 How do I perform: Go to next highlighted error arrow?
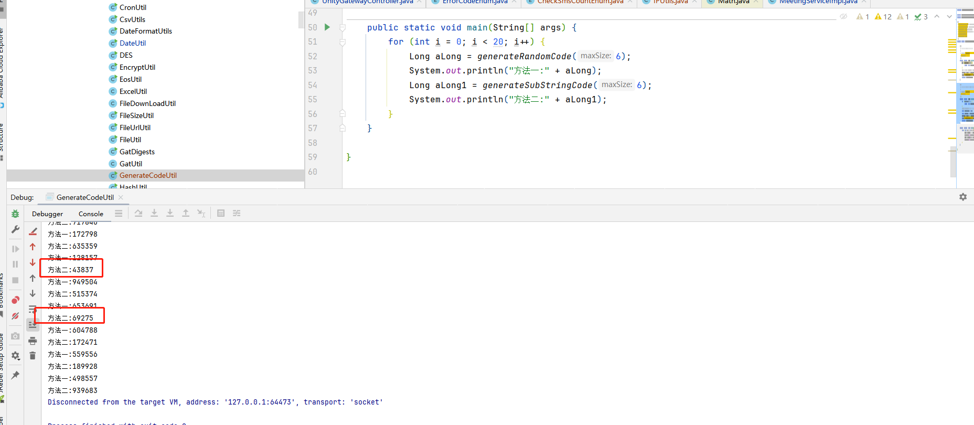[949, 17]
